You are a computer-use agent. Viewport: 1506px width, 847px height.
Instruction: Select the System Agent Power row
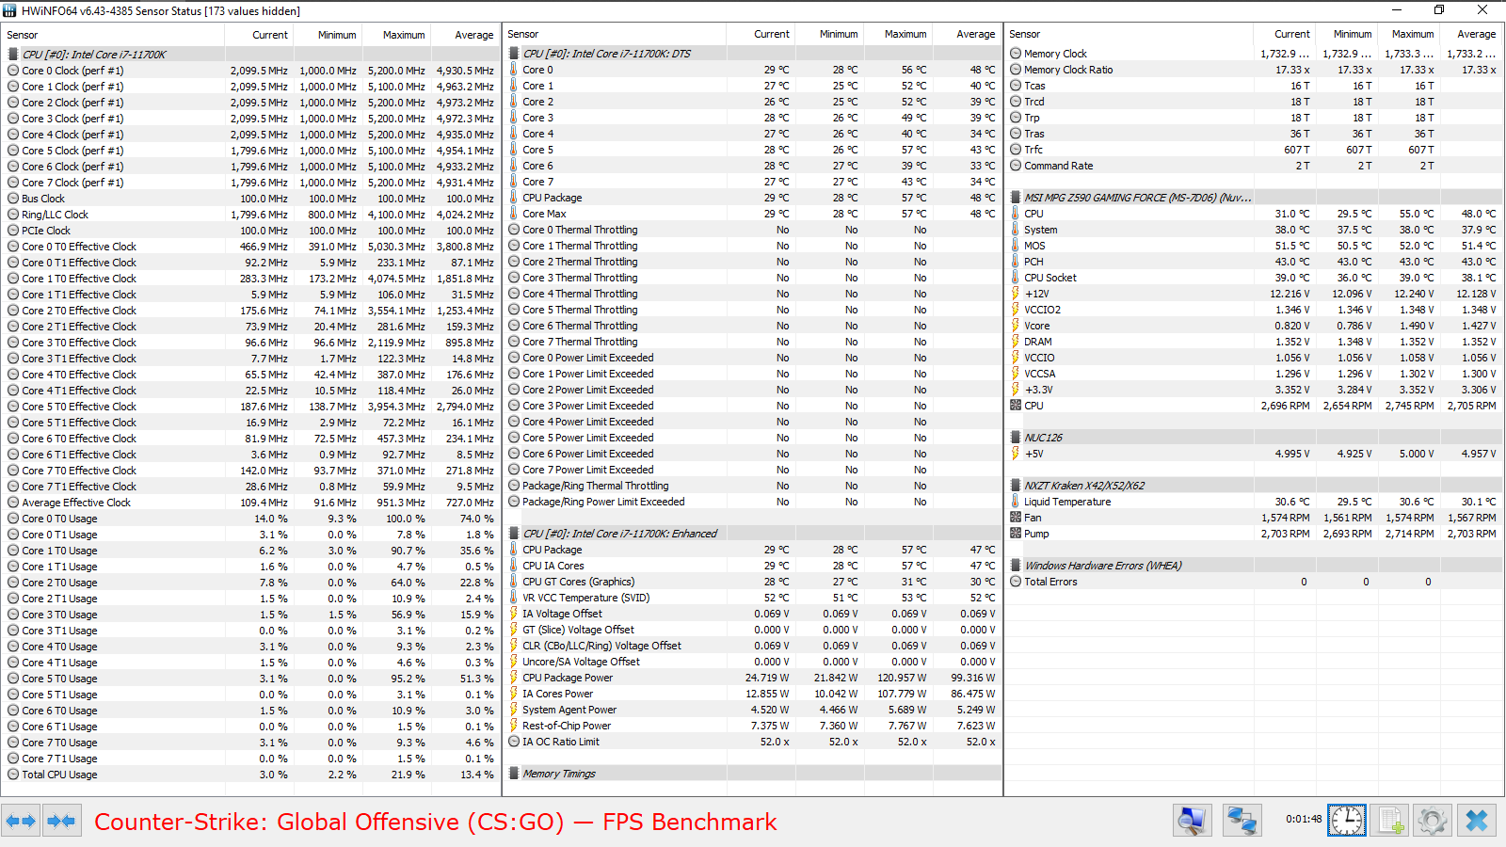tap(753, 710)
